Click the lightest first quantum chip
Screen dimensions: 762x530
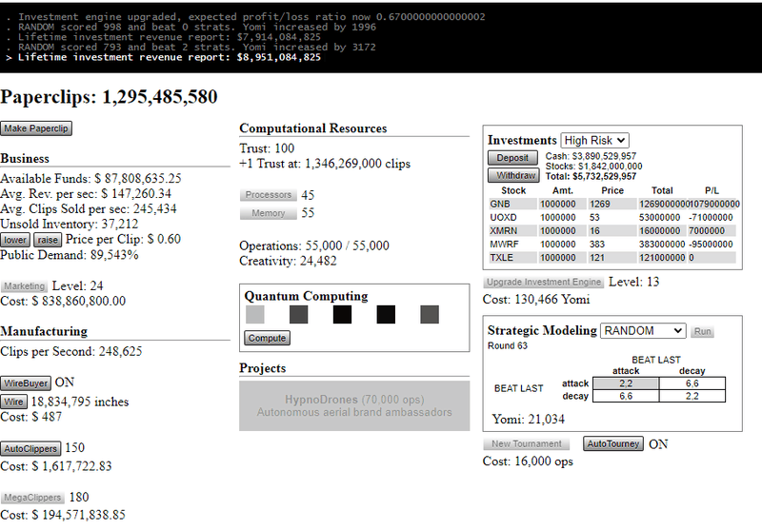pyautogui.click(x=255, y=315)
